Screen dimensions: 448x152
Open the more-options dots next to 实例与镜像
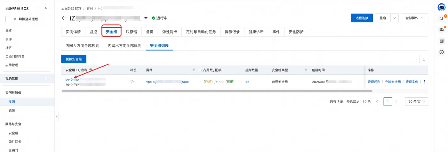pyautogui.click(x=47, y=93)
